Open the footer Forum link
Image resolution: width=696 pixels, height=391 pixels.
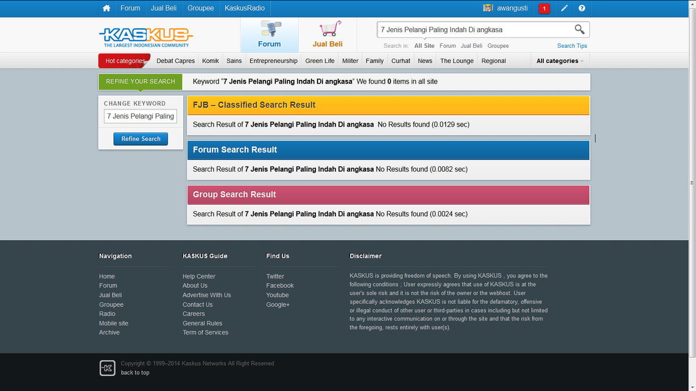108,286
